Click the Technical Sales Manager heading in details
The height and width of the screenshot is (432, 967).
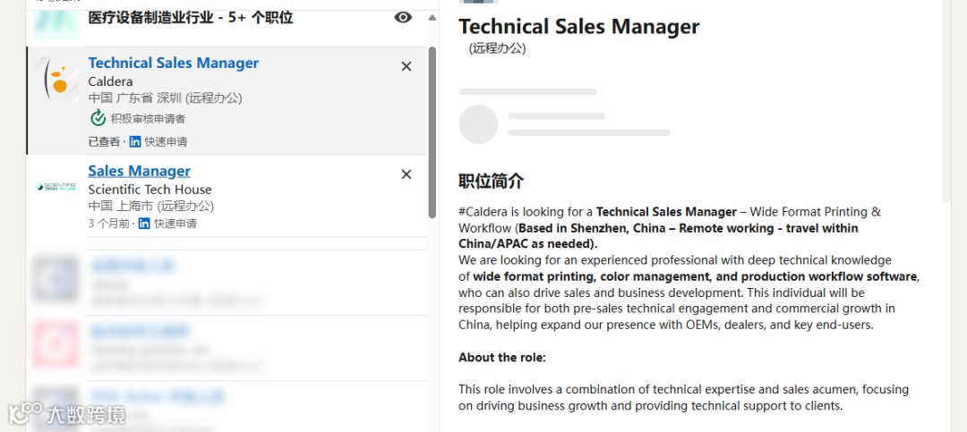[x=578, y=27]
